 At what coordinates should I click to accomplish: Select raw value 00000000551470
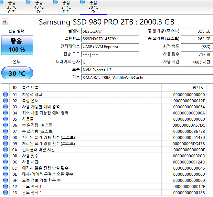189,138
